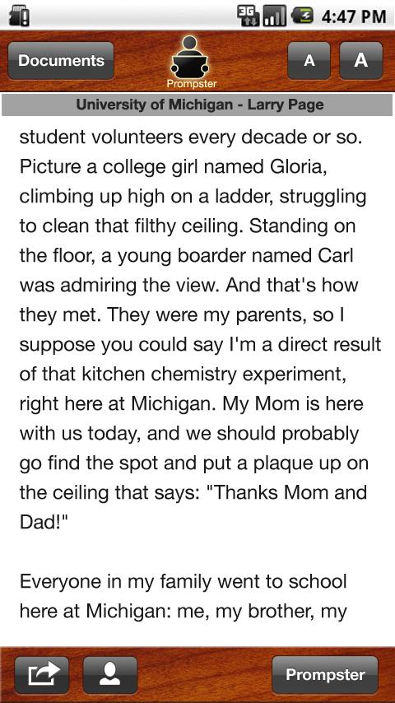Screen dimensions: 395x703
Task: Increase text size with large A
Action: point(361,61)
